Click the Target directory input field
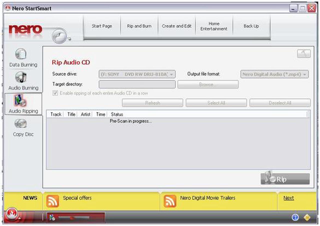Image resolution: width=320 pixels, height=226 pixels. (x=137, y=85)
